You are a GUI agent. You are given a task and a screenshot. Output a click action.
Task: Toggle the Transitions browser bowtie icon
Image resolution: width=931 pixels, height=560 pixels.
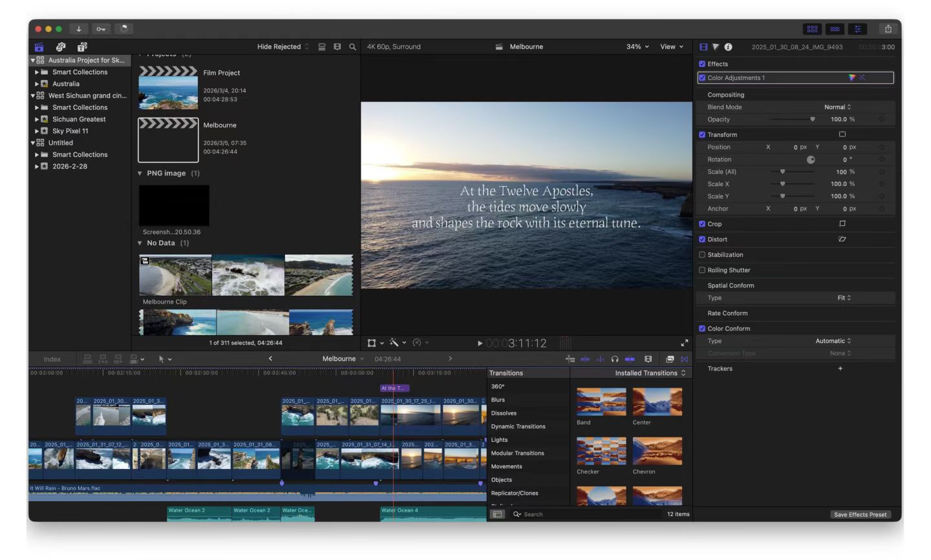[x=684, y=358]
